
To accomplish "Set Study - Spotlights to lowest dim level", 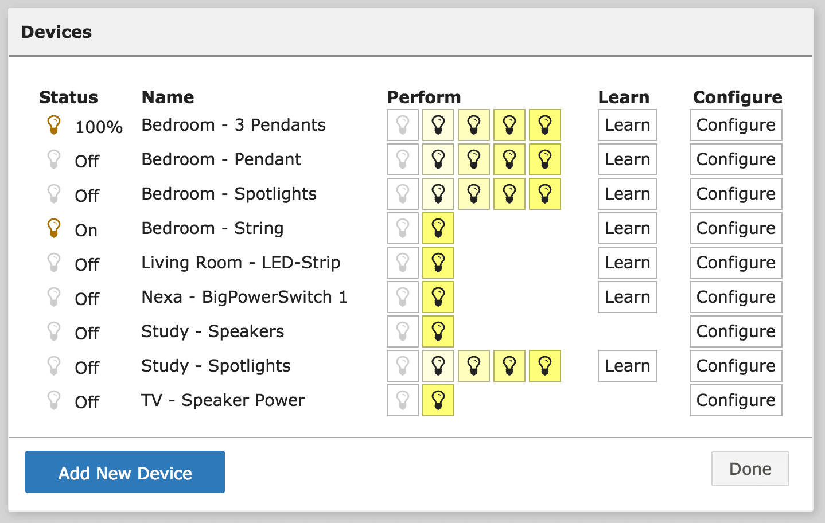I will click(x=438, y=366).
